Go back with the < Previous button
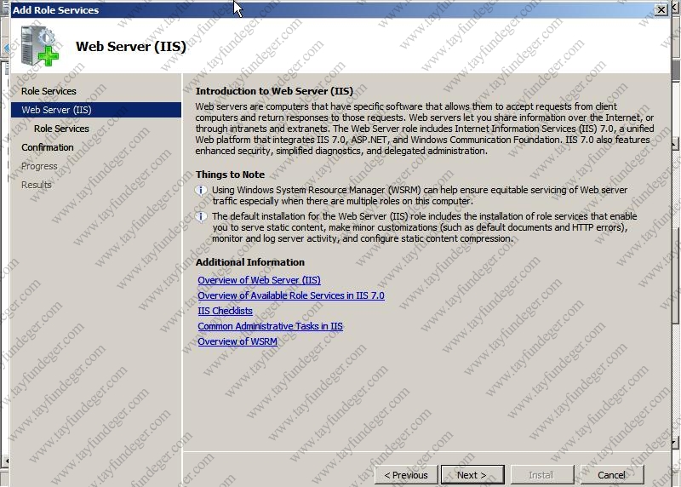This screenshot has width=681, height=487. (x=406, y=475)
